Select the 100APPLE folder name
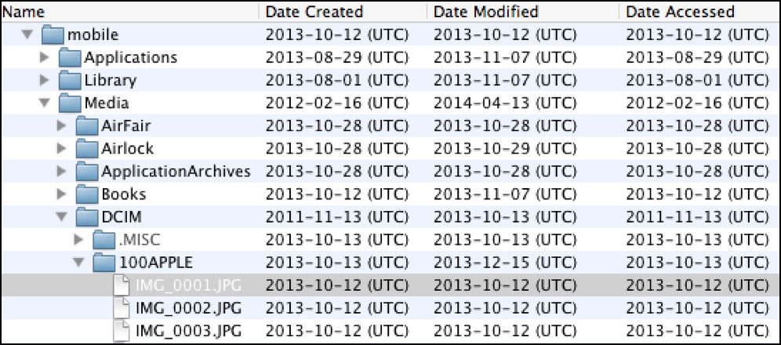 [155, 263]
